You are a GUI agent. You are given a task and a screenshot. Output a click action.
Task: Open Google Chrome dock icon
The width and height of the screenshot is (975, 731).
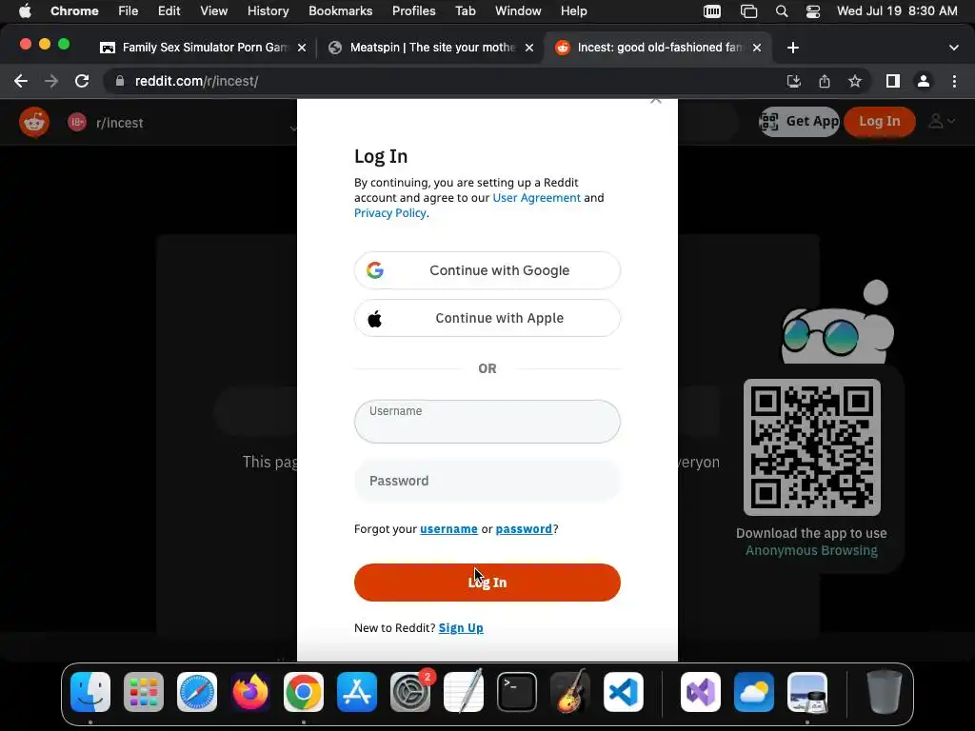point(304,692)
